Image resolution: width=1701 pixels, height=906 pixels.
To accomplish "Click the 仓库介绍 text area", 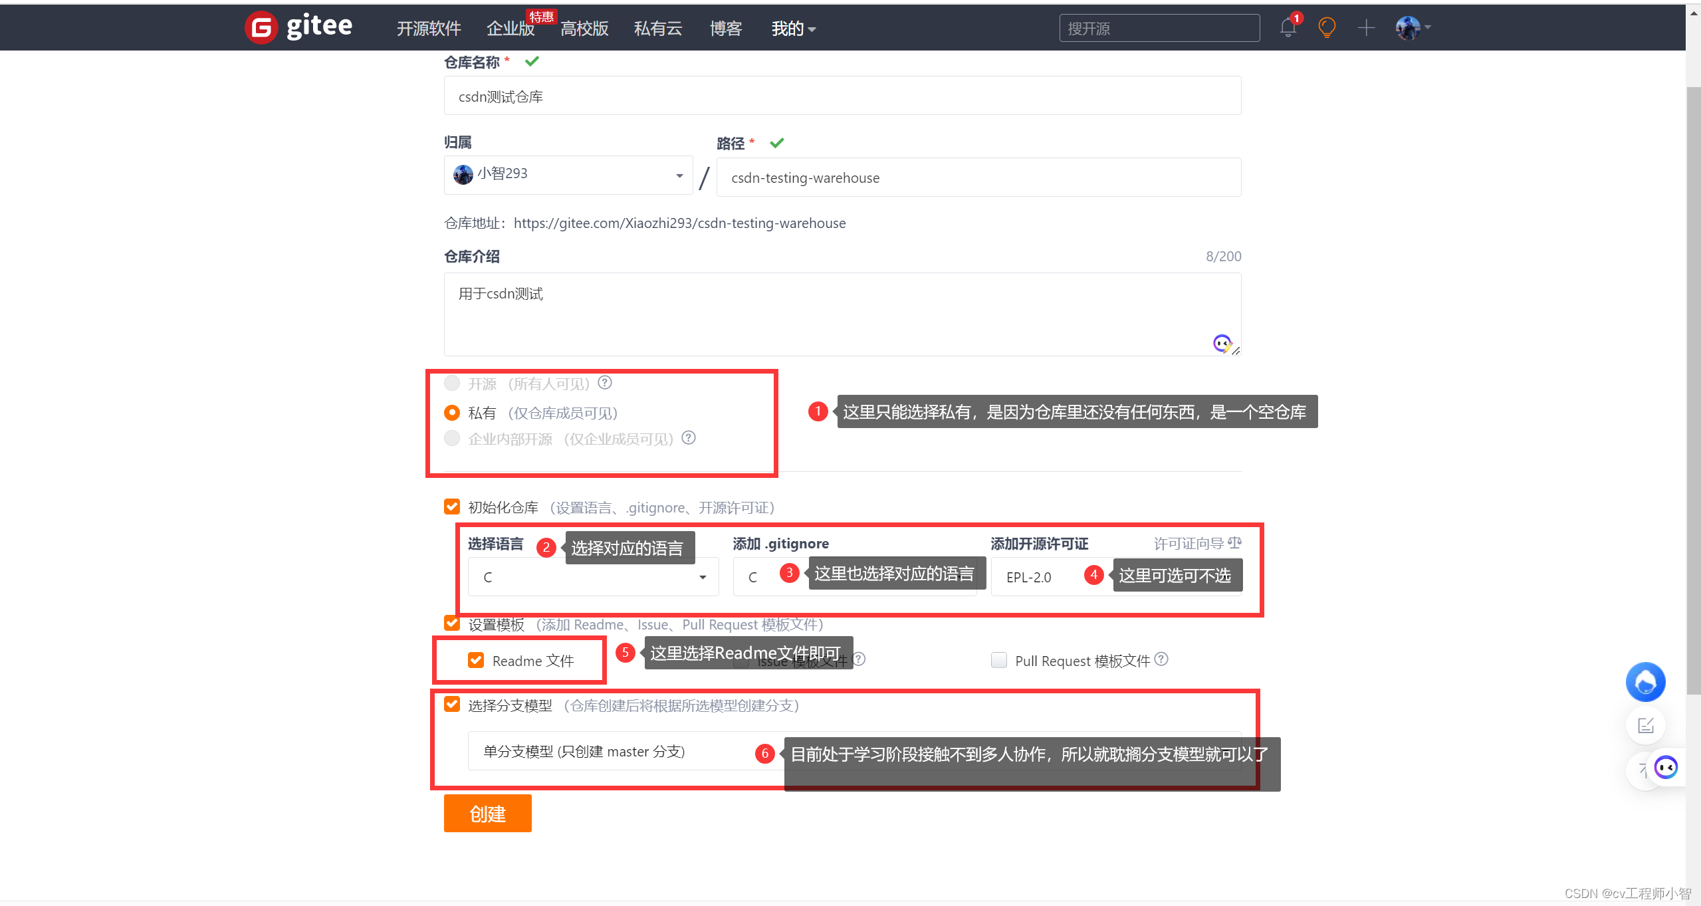I will click(x=842, y=314).
